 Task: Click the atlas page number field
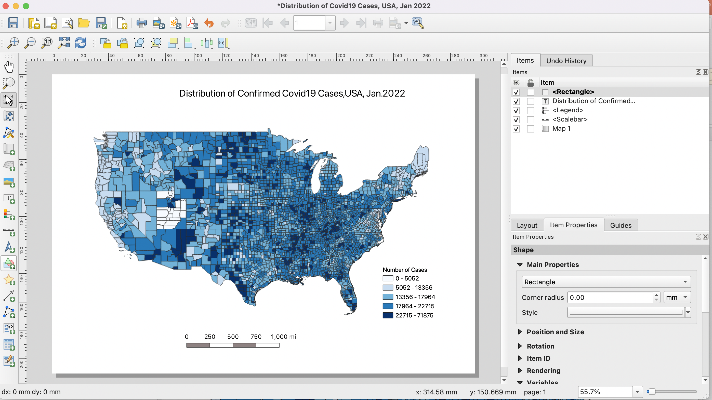point(309,23)
